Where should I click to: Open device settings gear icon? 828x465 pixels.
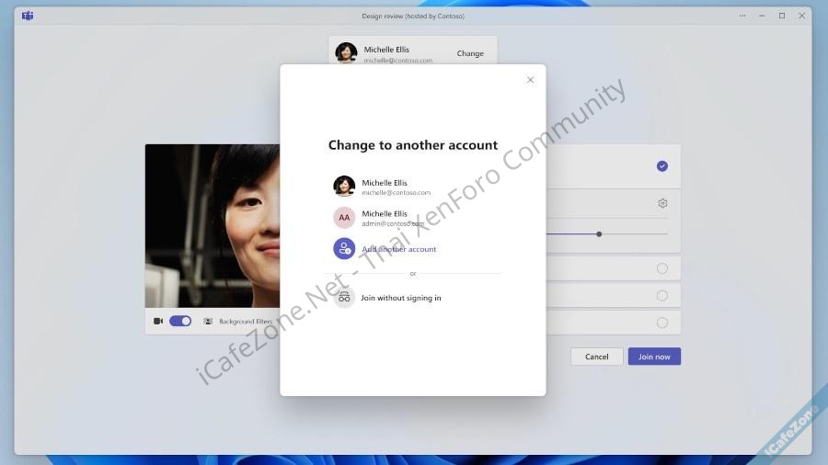click(x=662, y=203)
